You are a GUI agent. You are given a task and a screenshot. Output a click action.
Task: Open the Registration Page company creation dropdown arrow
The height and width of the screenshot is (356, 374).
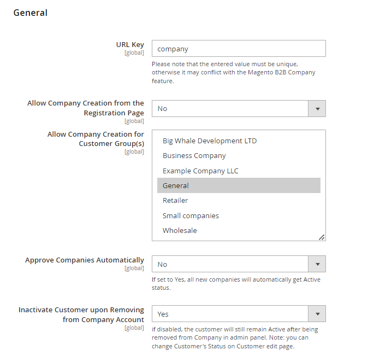[317, 109]
